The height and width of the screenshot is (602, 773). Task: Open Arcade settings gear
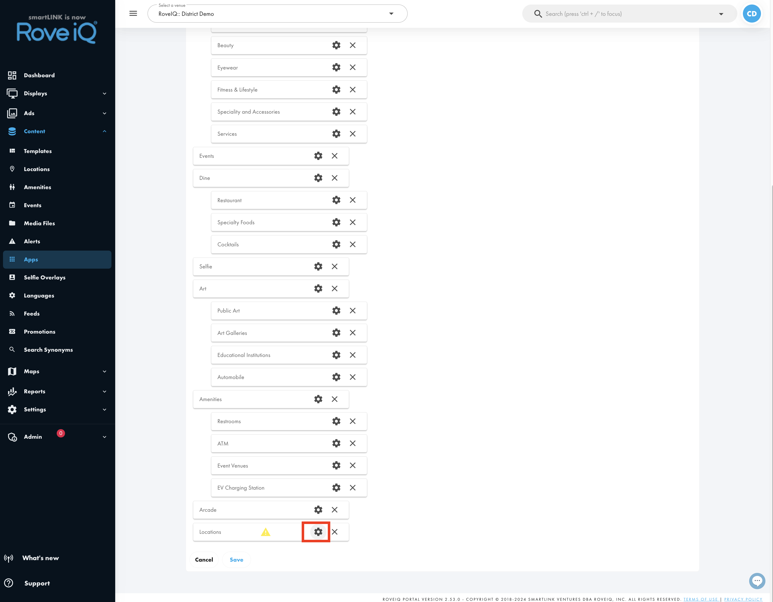[318, 510]
